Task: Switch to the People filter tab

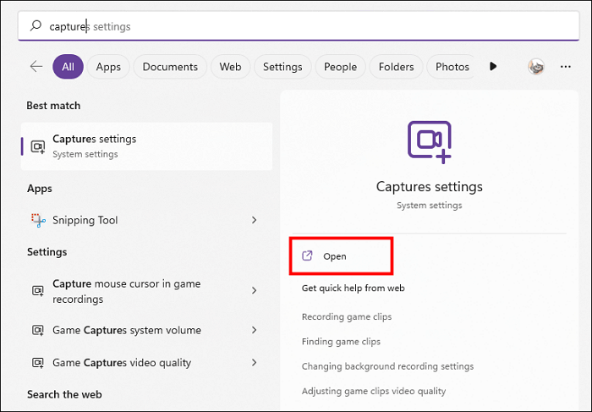Action: [x=340, y=67]
